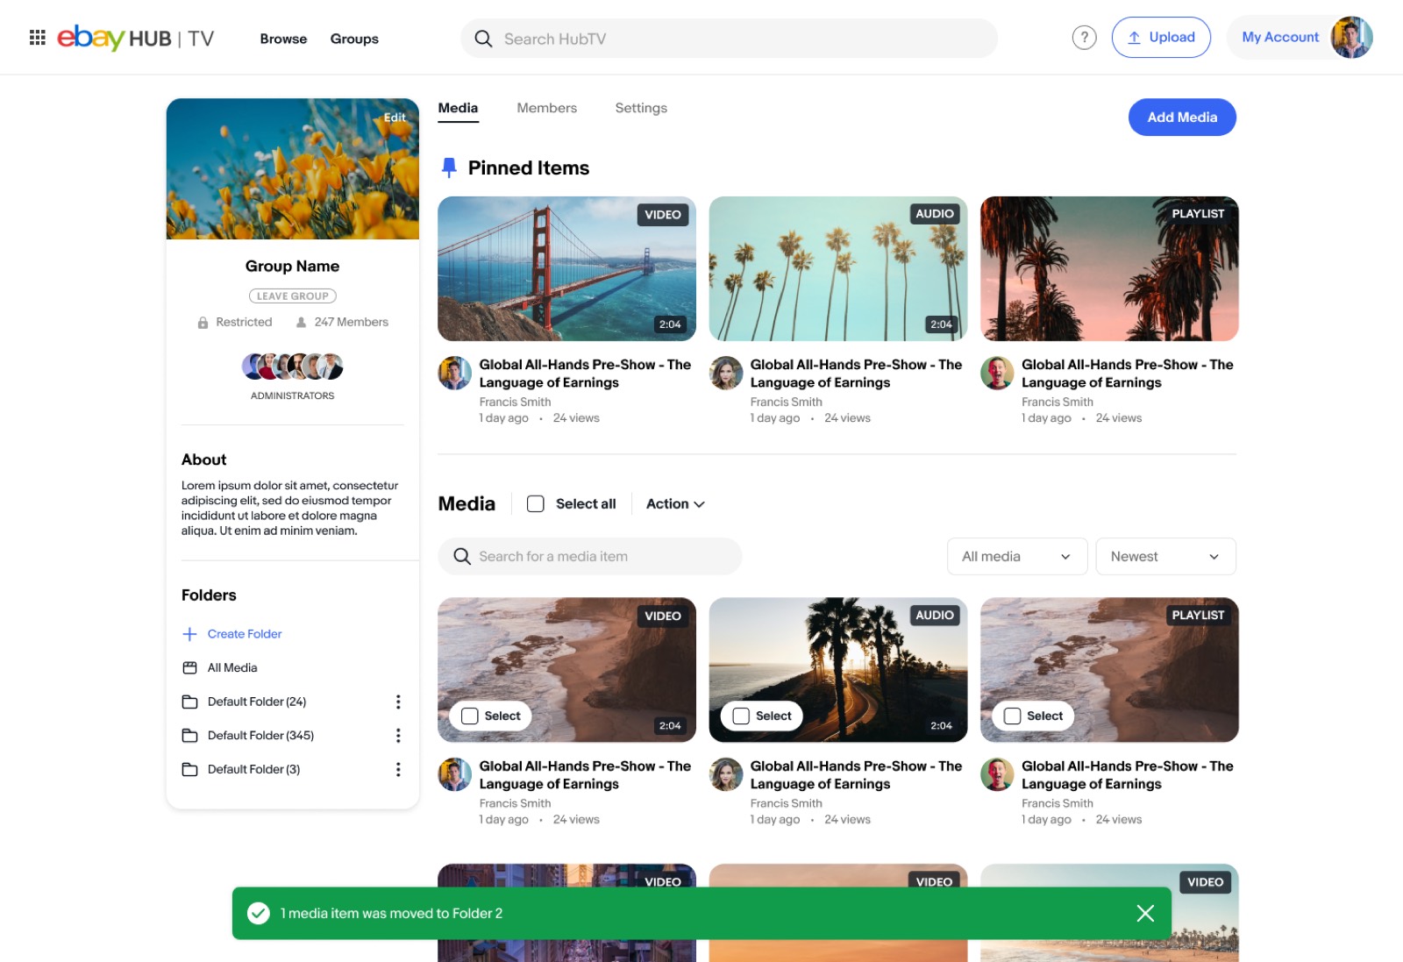Click author avatar on lower audio item
The width and height of the screenshot is (1403, 962).
coord(726,774)
